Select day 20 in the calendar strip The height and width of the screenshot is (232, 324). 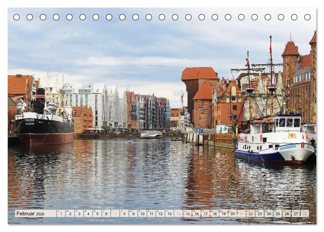pyautogui.click(x=232, y=214)
